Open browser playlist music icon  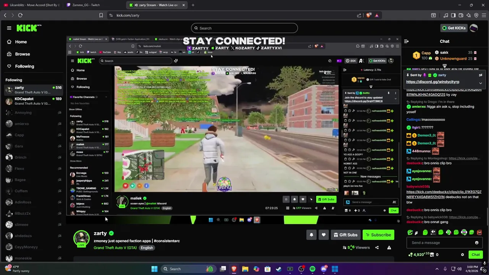445,15
